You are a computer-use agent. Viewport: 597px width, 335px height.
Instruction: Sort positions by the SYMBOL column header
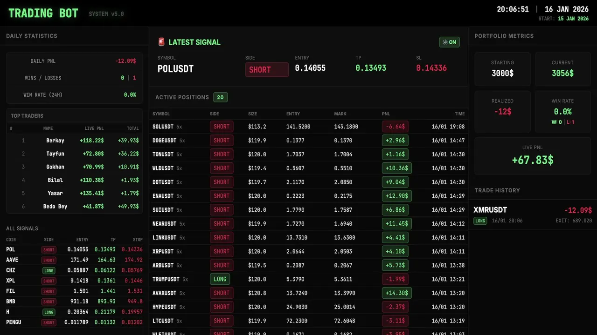161,114
